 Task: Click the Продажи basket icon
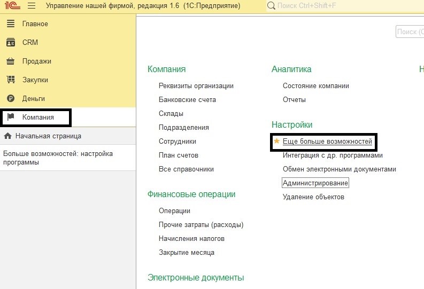[10, 61]
